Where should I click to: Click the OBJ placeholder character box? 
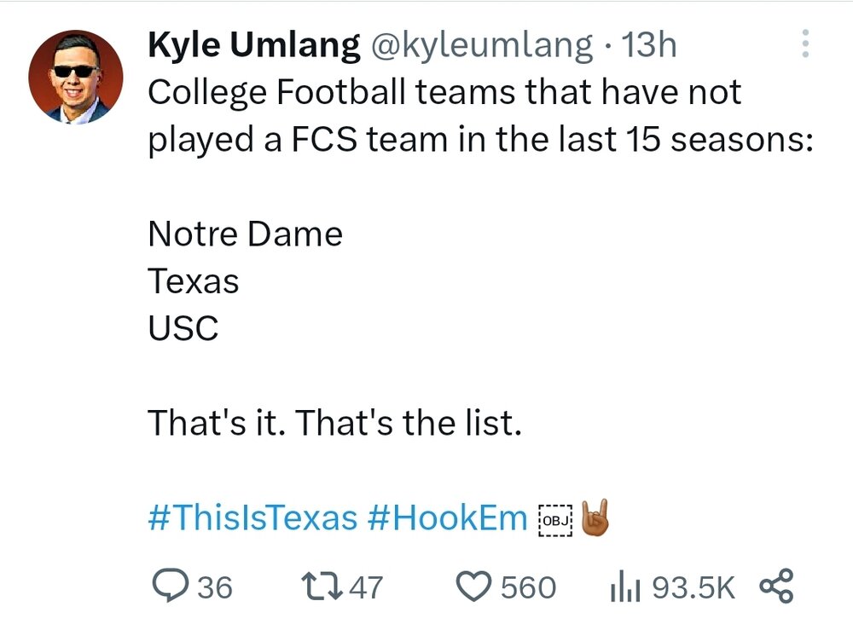554,518
